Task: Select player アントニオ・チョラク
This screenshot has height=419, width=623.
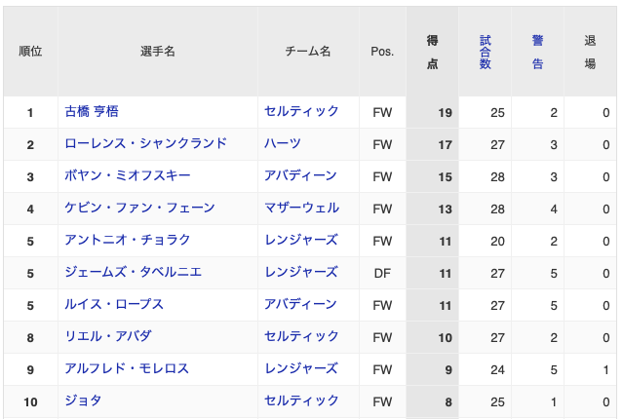Action: coord(128,240)
